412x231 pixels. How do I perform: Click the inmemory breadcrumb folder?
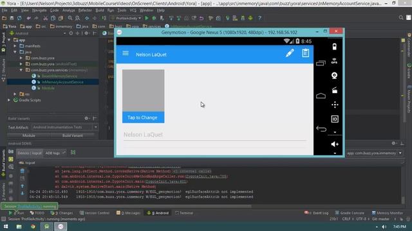tap(61, 26)
